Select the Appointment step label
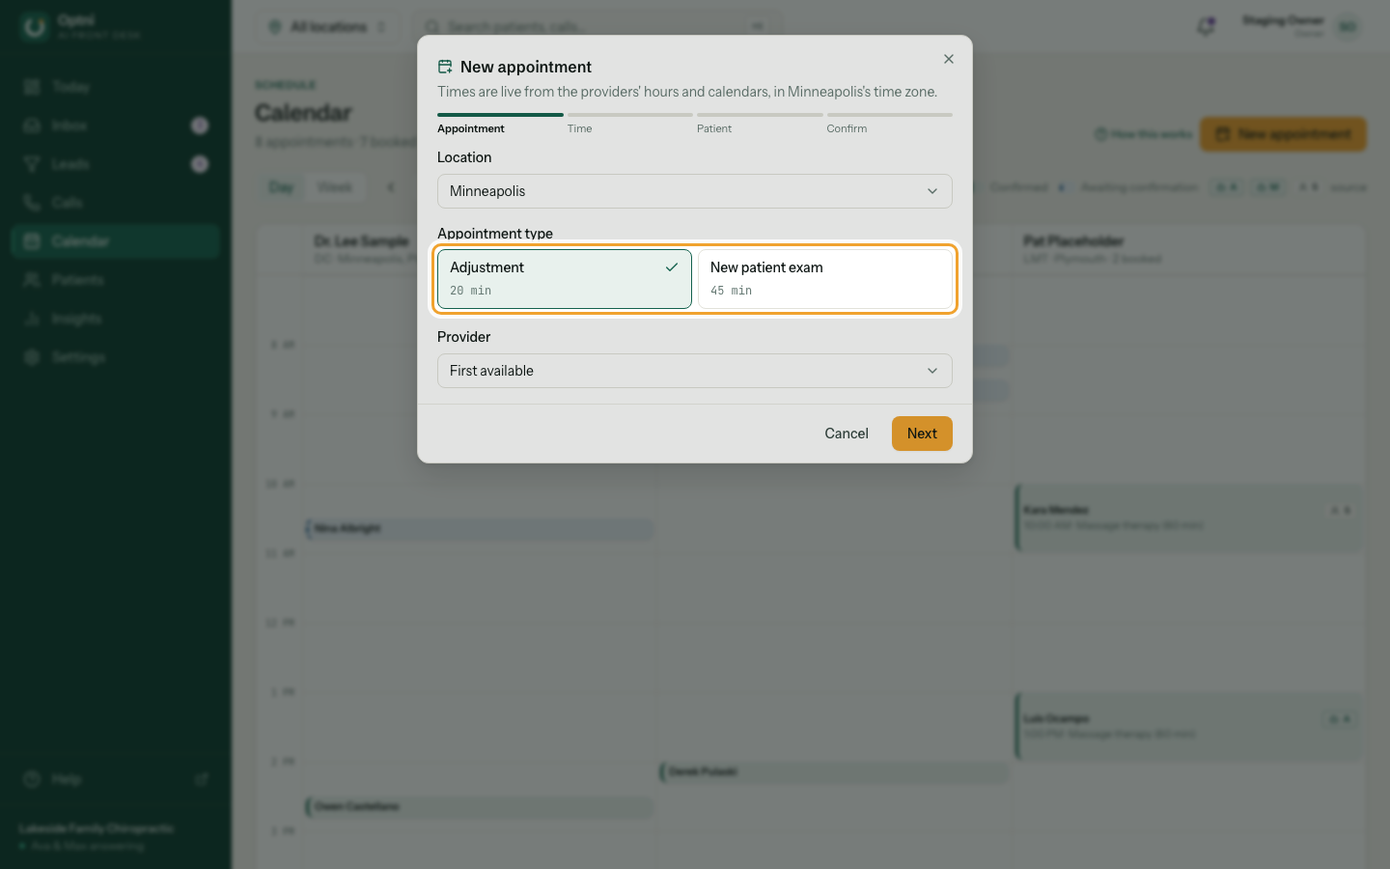Image resolution: width=1390 pixels, height=869 pixels. pyautogui.click(x=471, y=128)
